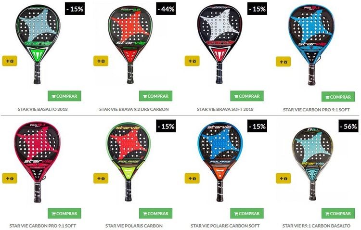Click the -56% discount badge on R9.1
Viewport: 361px width, 230px height.
click(x=348, y=126)
